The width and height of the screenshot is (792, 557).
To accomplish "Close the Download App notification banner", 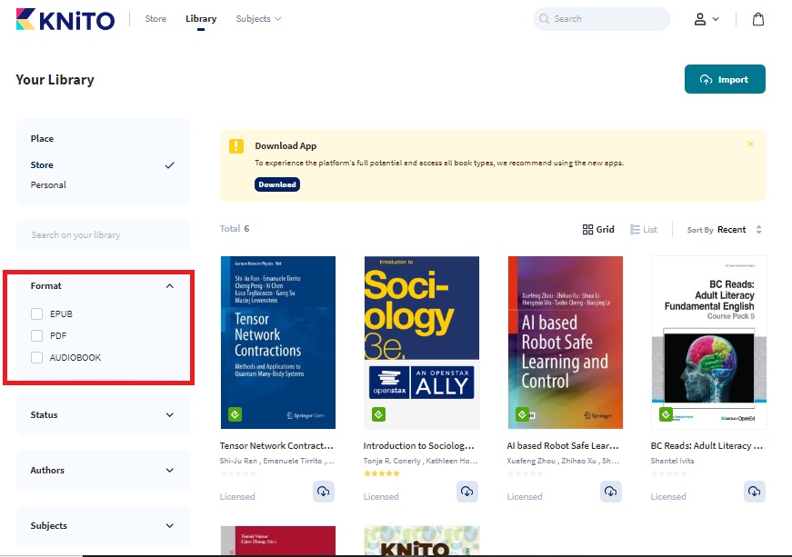I will click(750, 144).
